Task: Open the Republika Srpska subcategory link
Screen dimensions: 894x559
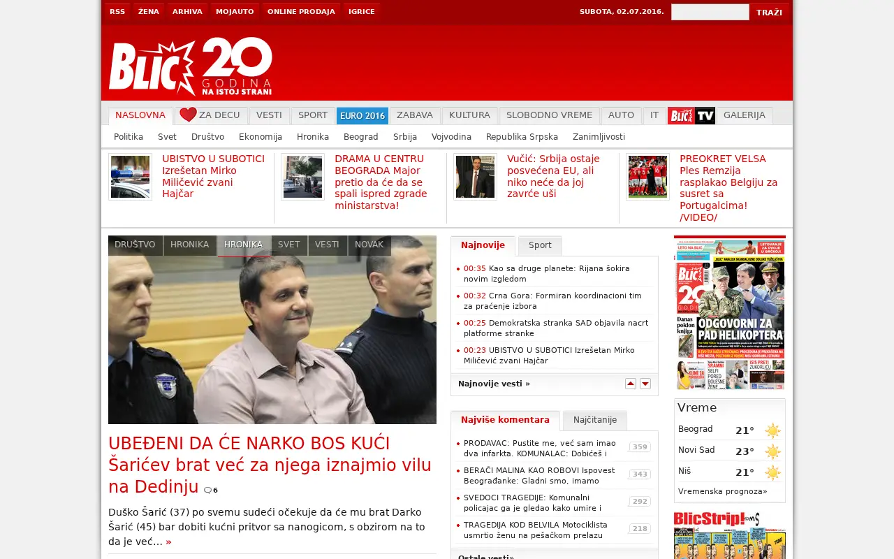Action: (x=522, y=137)
